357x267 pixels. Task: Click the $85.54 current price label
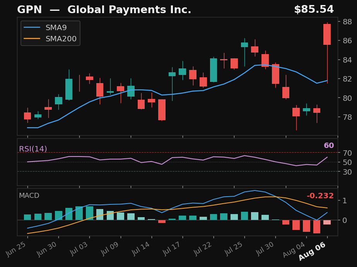[x=314, y=10]
